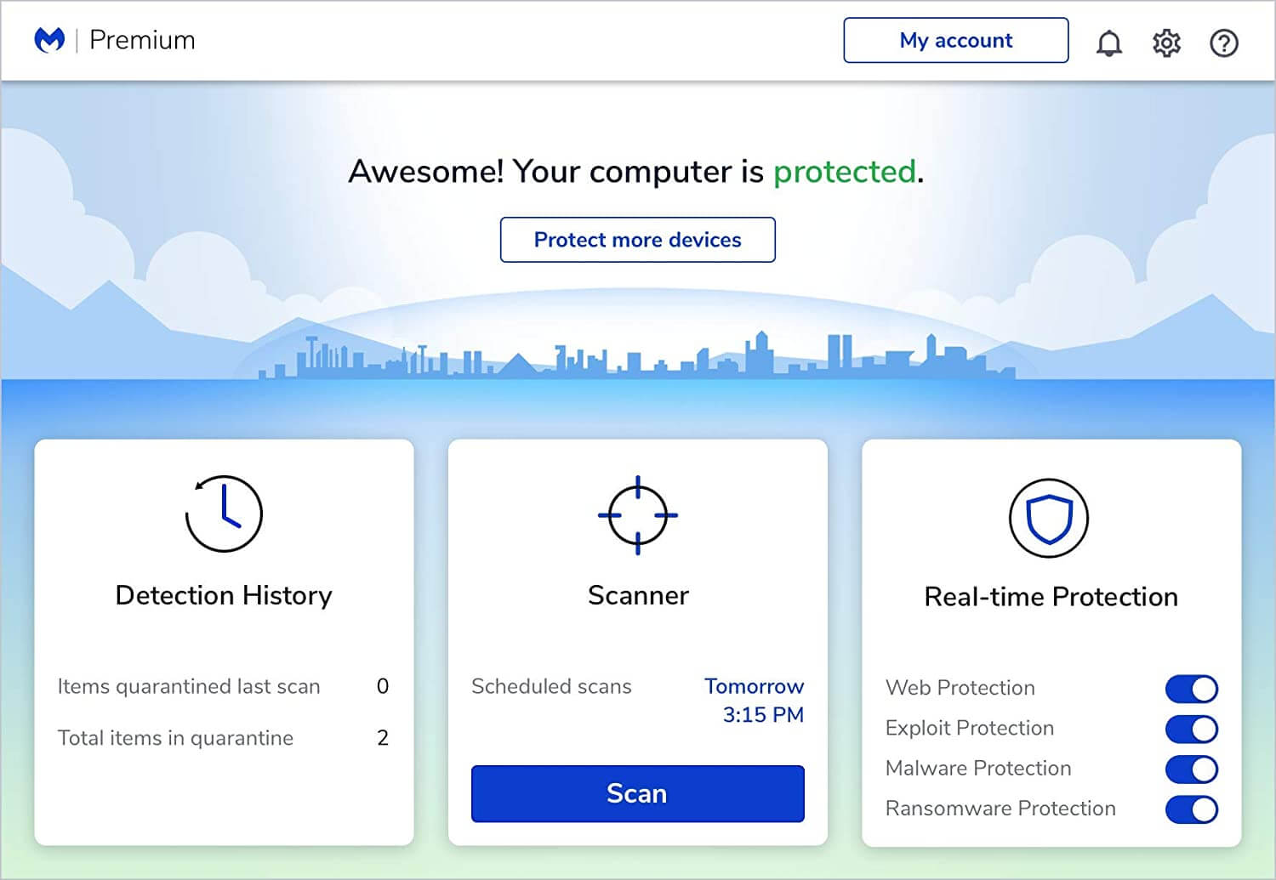This screenshot has width=1276, height=880.
Task: Click Protect more devices button
Action: click(637, 240)
